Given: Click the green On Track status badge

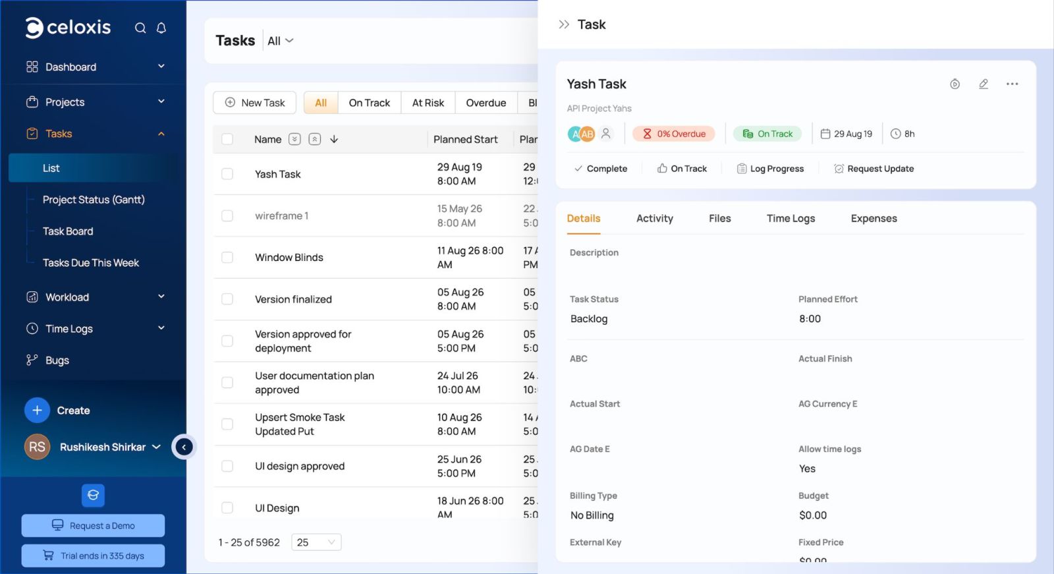Looking at the screenshot, I should pos(767,134).
